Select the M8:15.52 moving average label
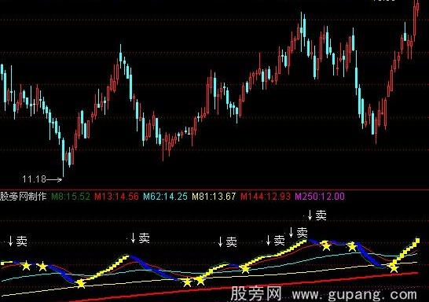Screen dimensions: 429x302 tap(71, 197)
